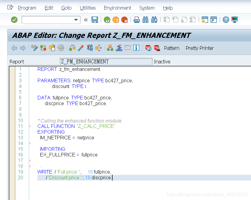Switch Active/Inactive version icon
The image size is (251, 200).
pyautogui.click(x=43, y=48)
